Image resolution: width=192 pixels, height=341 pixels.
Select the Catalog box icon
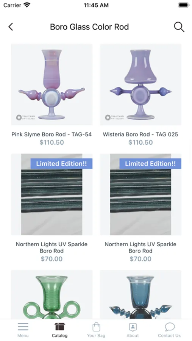click(x=59, y=327)
